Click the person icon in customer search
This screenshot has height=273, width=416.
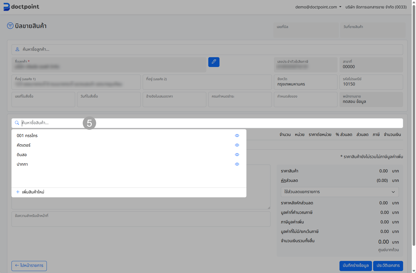(17, 49)
